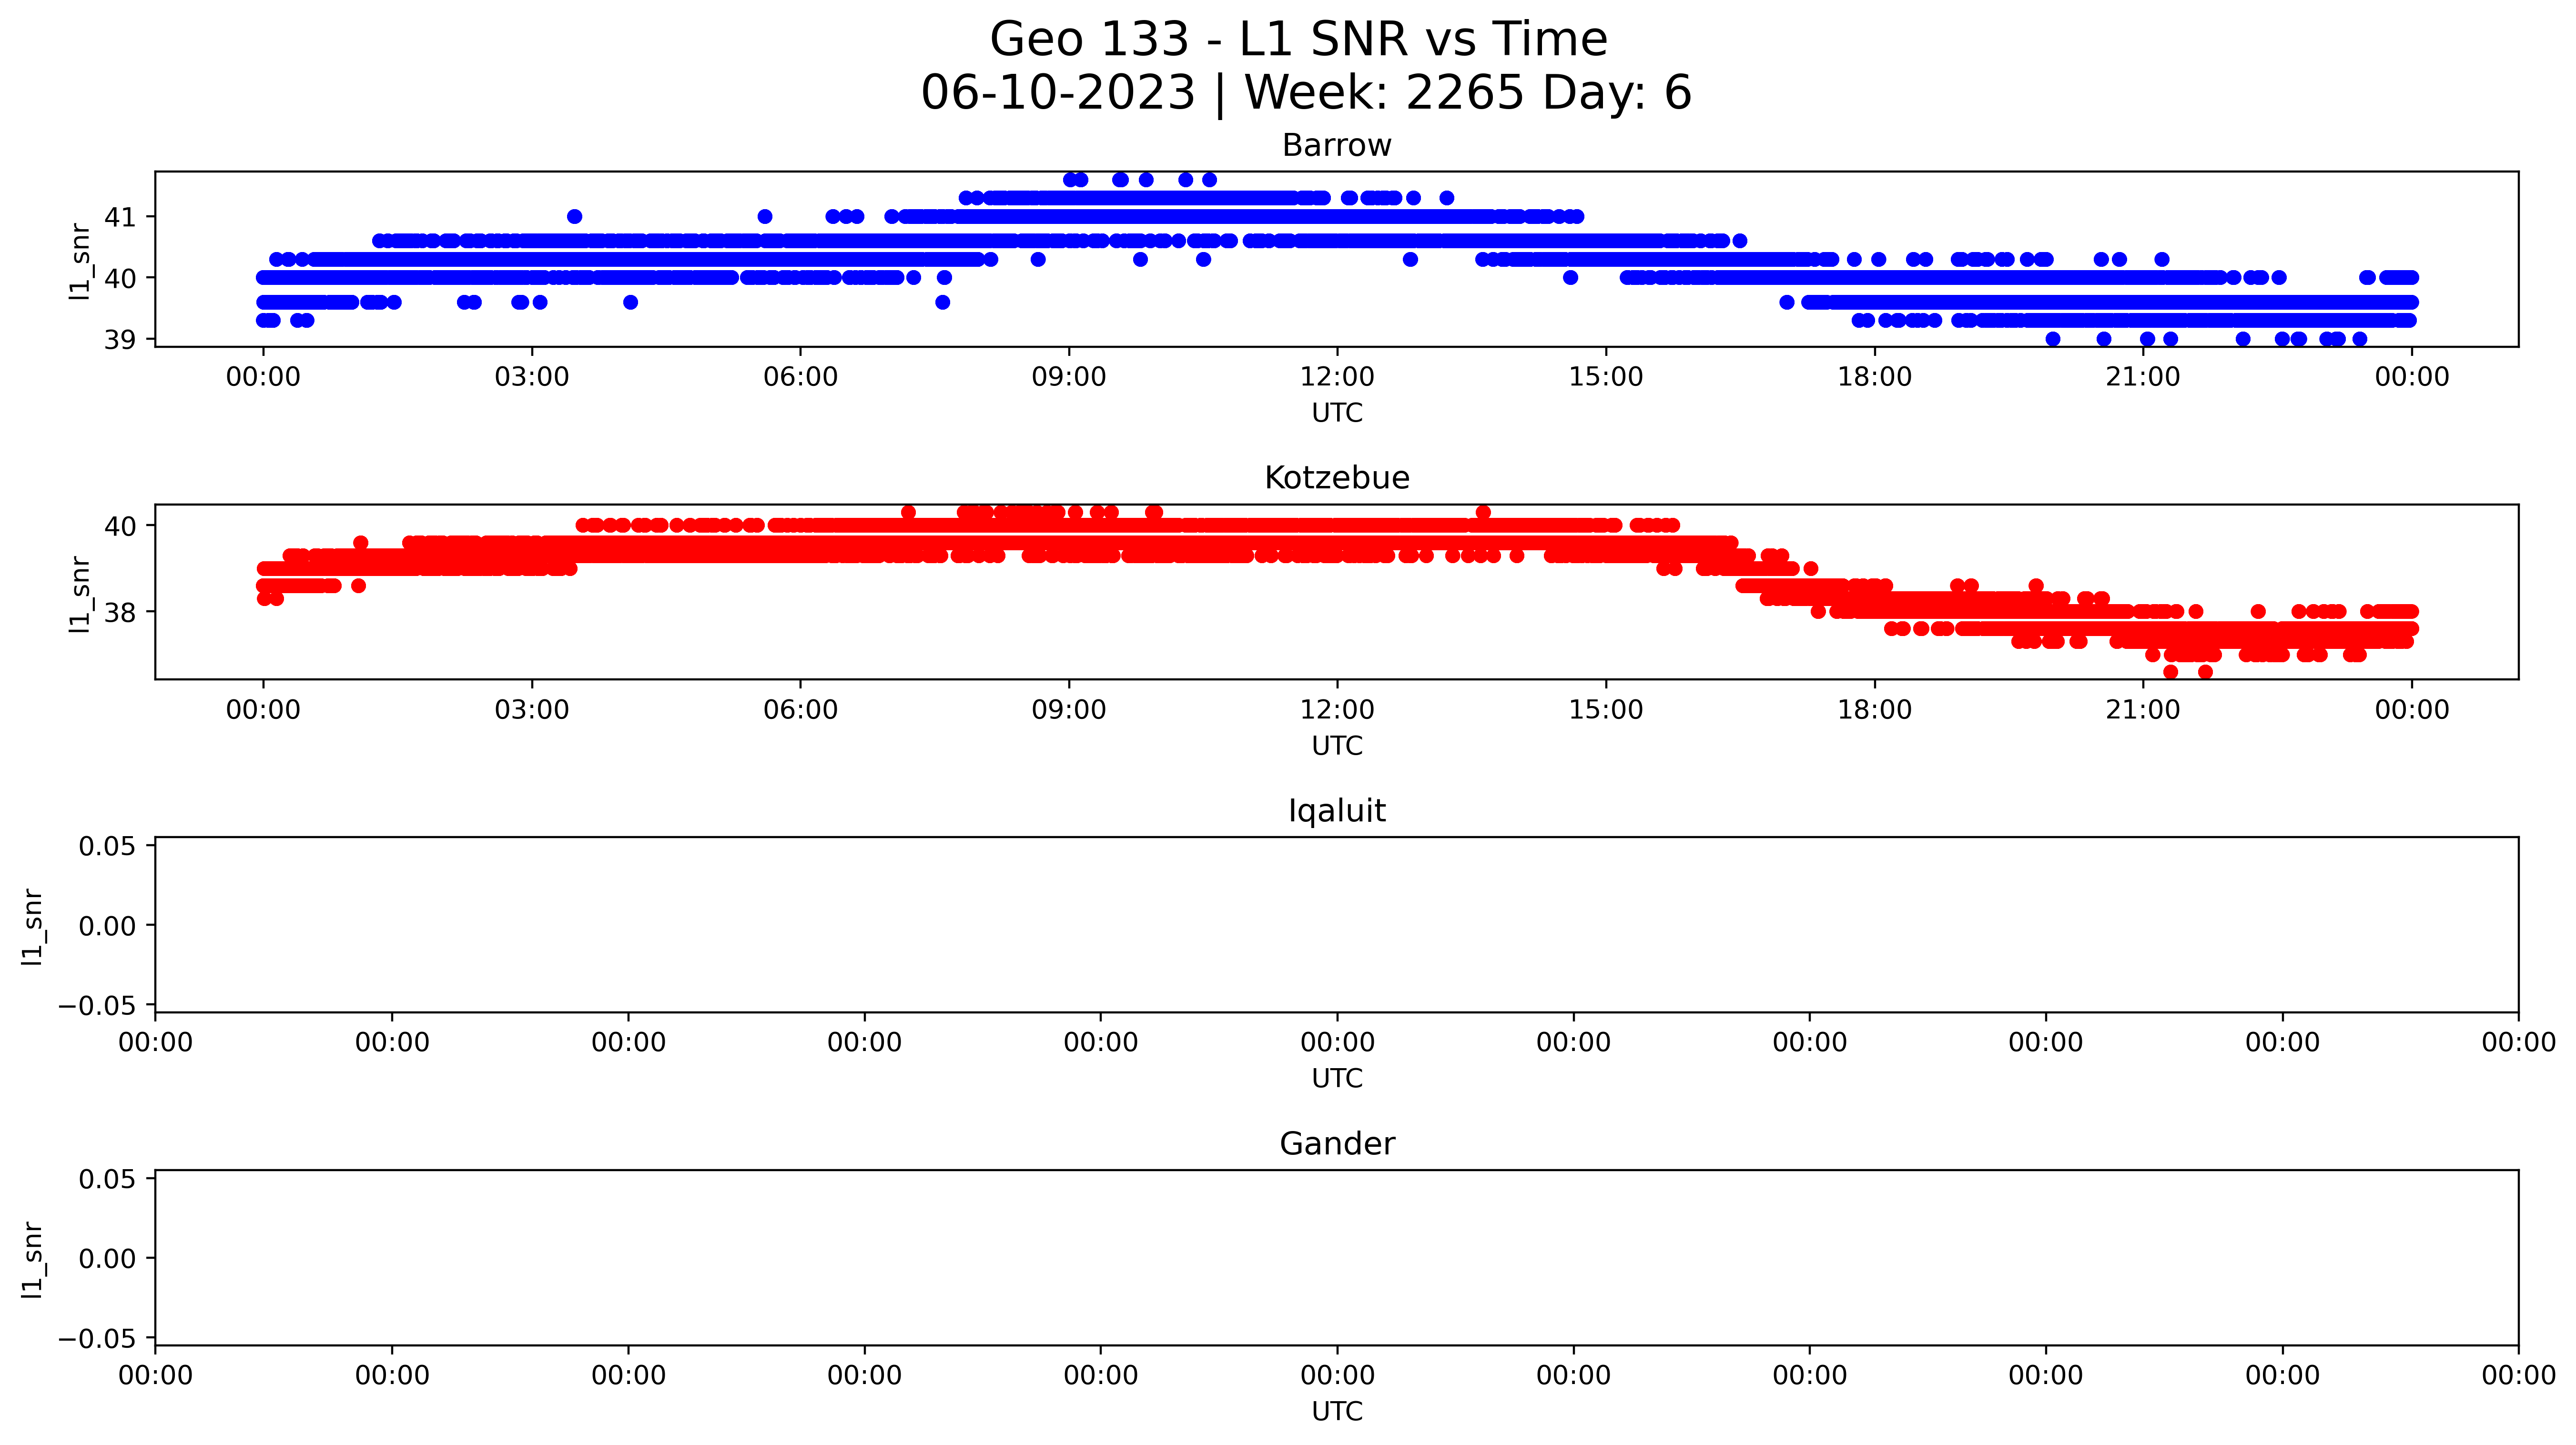Screen dimensions: 2576x1445
Task: Click the UTC axis label under Gander plot
Action: [1337, 1412]
